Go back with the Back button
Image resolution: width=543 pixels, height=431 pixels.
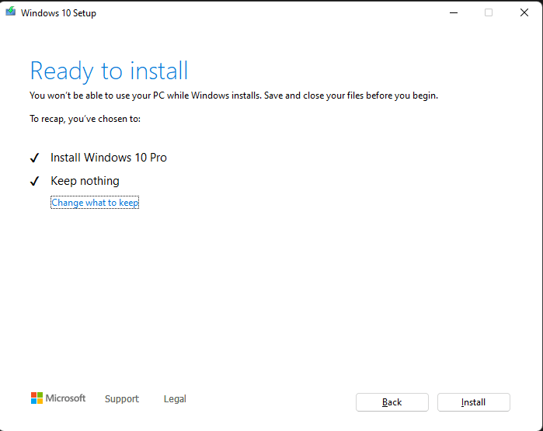(392, 402)
